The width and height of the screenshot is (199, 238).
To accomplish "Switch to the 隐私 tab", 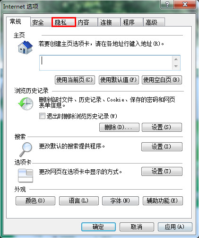I will coord(64,22).
